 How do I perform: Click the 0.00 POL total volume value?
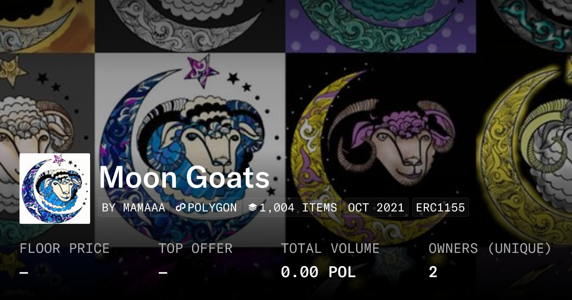coord(318,272)
